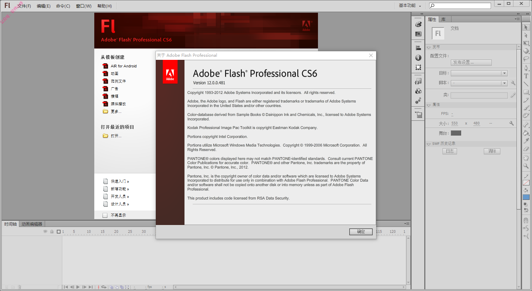Open the 窗口(W) menu
Viewport: 532px width, 291px height.
pos(84,6)
